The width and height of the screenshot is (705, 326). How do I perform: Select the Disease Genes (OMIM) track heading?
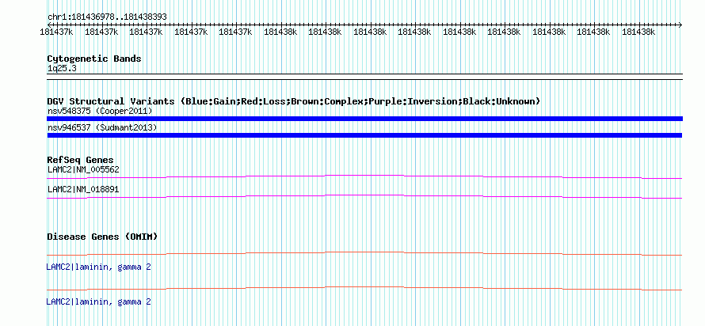click(x=102, y=237)
